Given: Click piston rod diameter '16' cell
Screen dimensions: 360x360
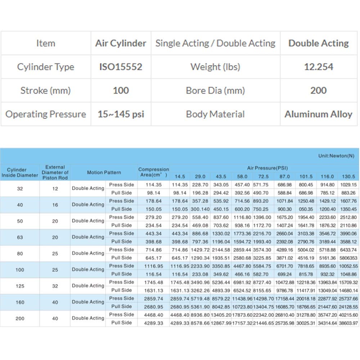Looking at the screenshot, I should click(55, 205).
